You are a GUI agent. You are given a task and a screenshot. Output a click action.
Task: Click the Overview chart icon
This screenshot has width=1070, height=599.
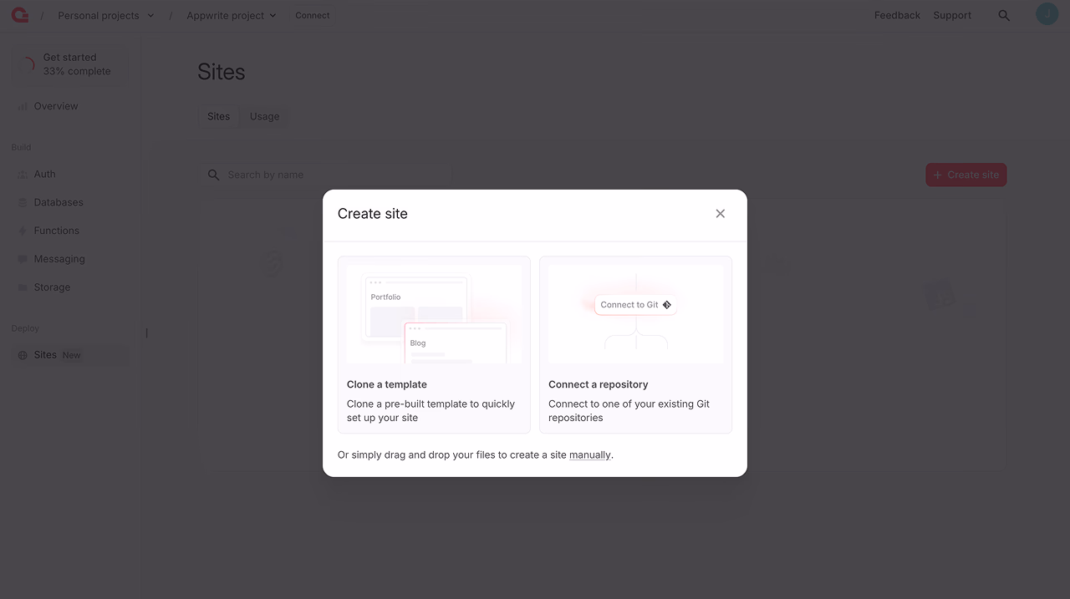click(23, 107)
